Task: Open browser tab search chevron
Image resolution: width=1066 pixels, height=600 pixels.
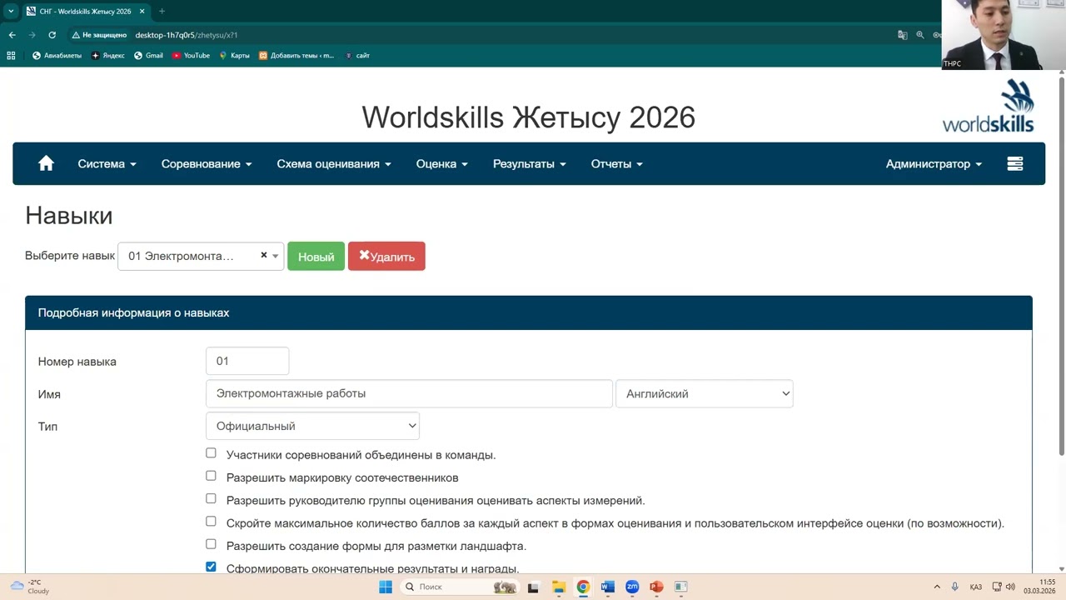Action: click(11, 12)
